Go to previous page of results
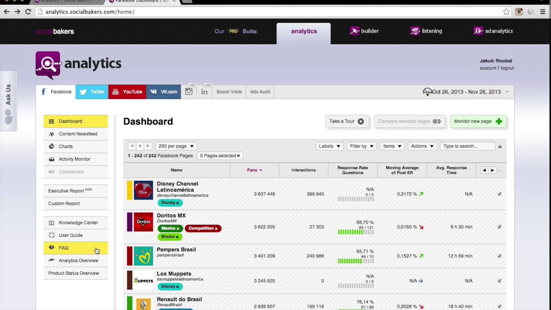551x310 pixels. (x=132, y=146)
